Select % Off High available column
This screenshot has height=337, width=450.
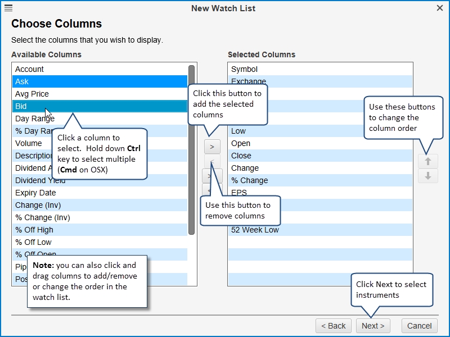click(x=100, y=230)
